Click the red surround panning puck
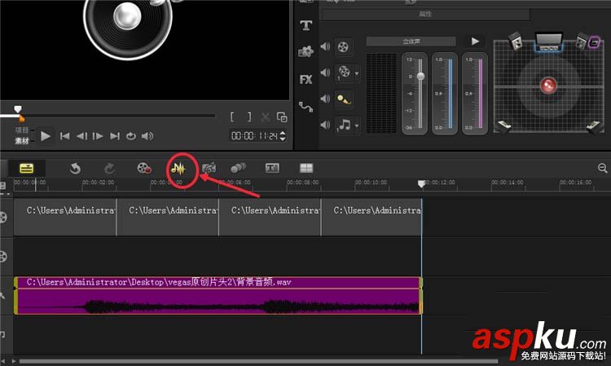611x366 pixels. coord(548,86)
